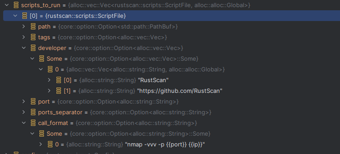Click the field icon beside scripts_to_run
This screenshot has height=154, width=340.
(x=16, y=5)
